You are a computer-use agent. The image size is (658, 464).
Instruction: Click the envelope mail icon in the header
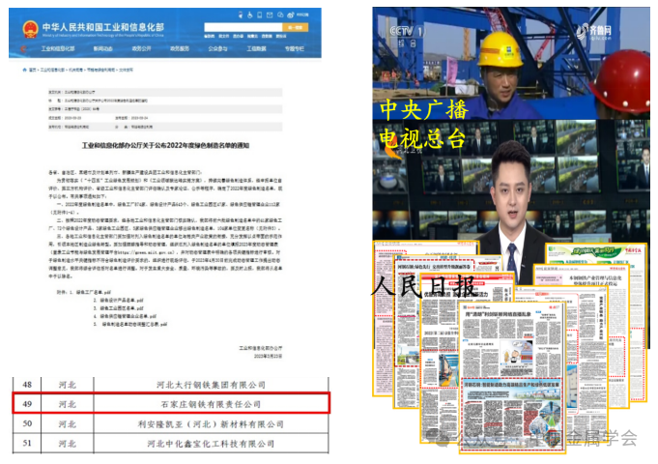click(270, 15)
